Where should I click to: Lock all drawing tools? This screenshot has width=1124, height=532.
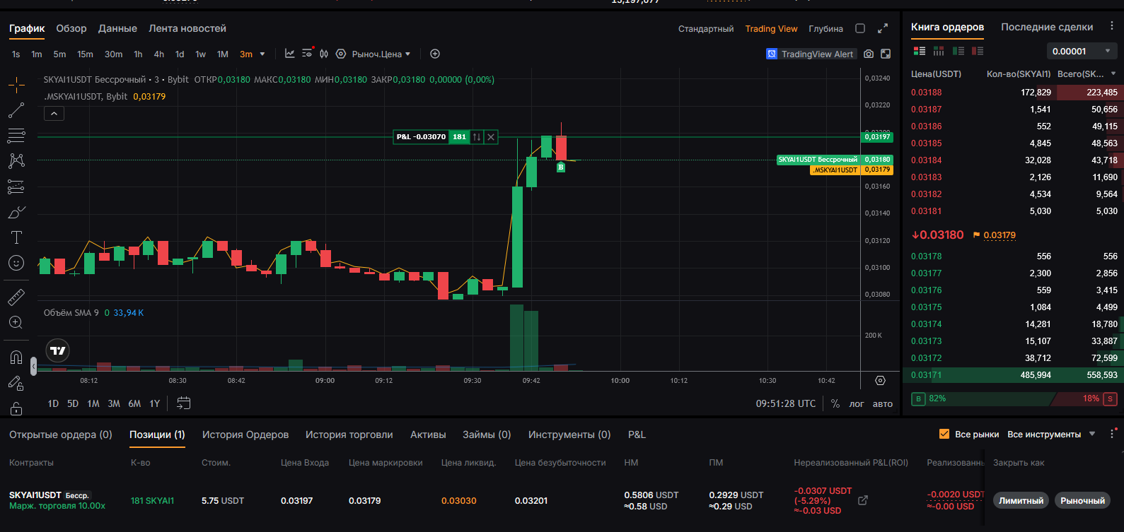16,408
